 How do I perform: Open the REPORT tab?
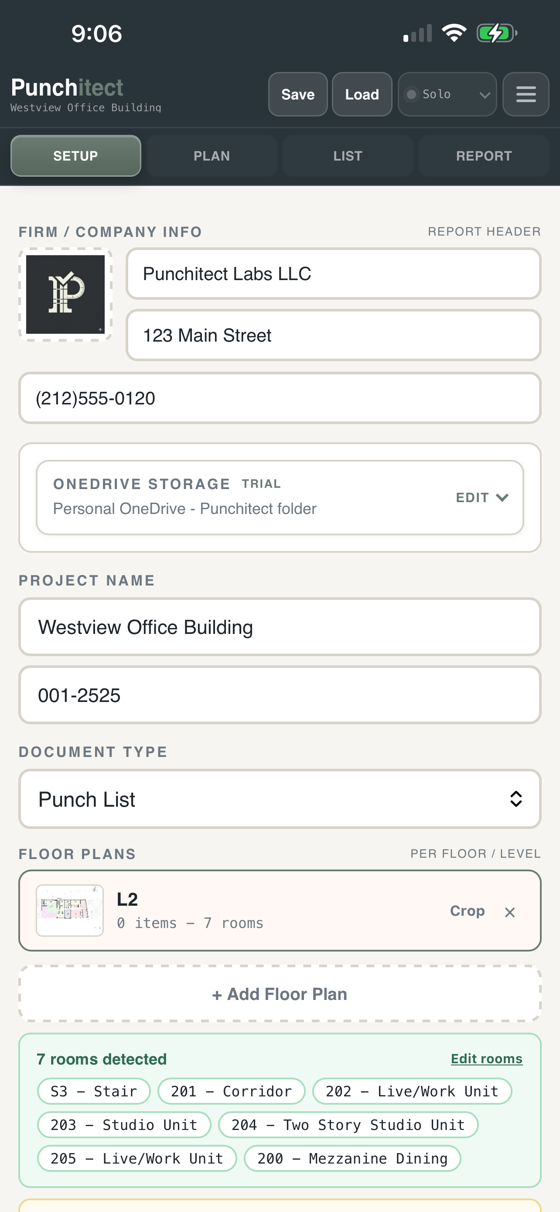click(484, 156)
